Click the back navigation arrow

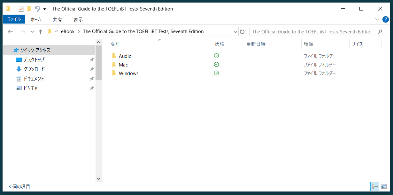(10, 31)
